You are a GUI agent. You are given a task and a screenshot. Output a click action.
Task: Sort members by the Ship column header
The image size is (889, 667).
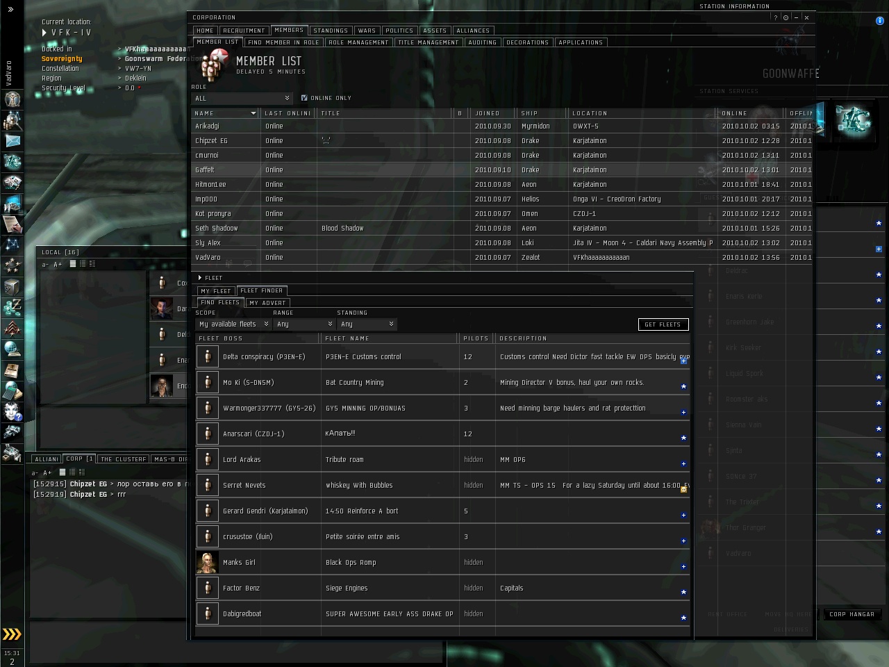[x=542, y=113]
